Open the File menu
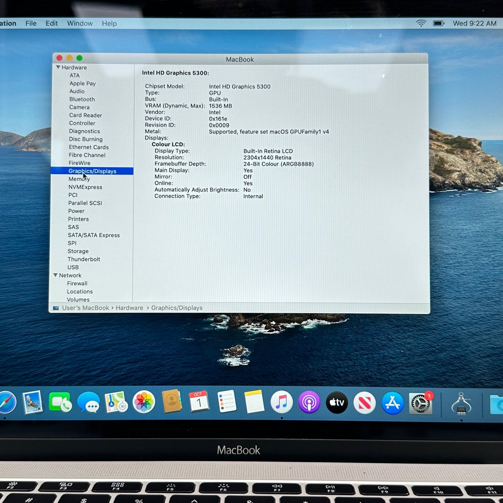 point(31,23)
